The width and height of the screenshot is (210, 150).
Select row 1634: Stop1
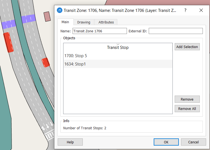[118, 64]
